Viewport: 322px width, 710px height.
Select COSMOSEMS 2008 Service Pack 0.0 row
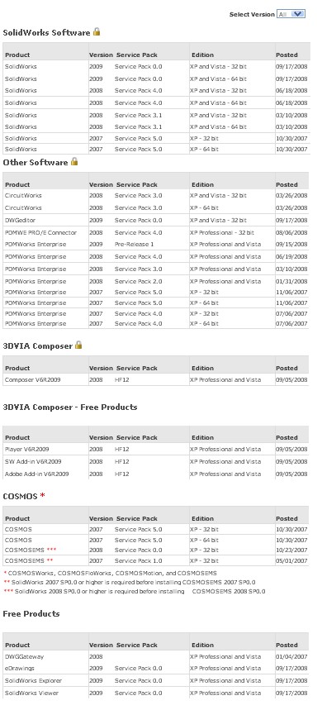click(x=156, y=550)
